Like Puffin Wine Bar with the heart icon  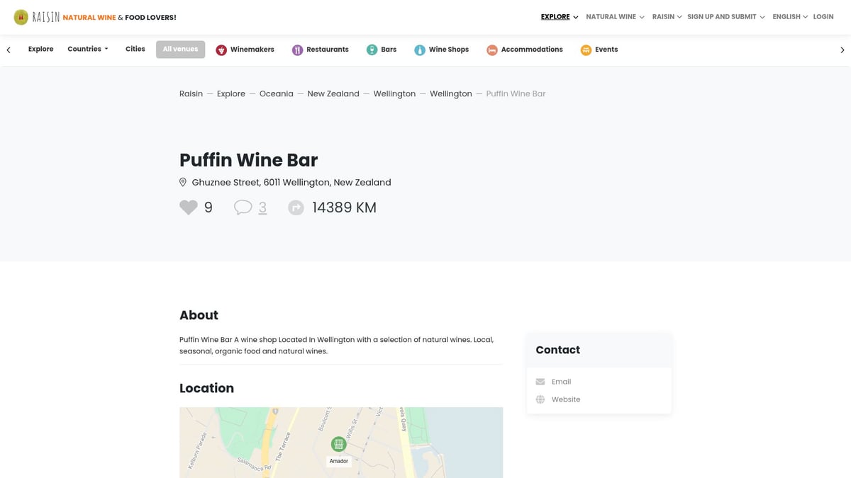point(189,207)
